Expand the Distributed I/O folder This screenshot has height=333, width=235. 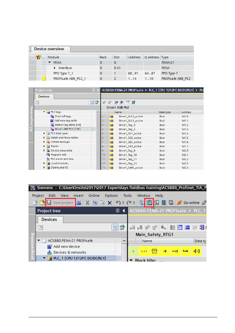44,167
